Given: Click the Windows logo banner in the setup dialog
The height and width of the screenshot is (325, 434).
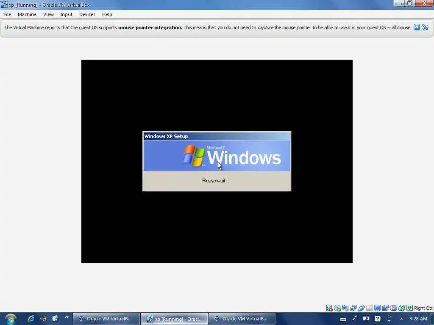Looking at the screenshot, I should pos(217,156).
